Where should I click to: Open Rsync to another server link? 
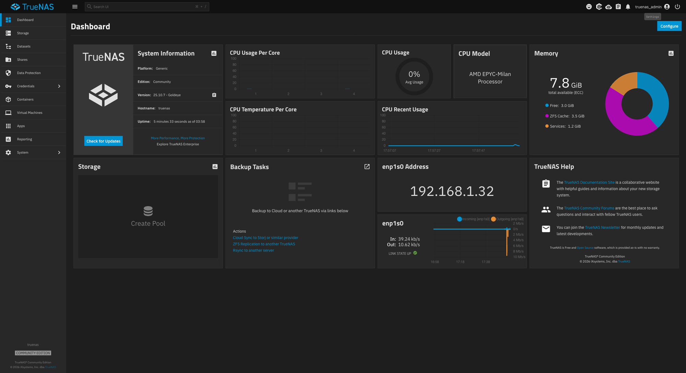[253, 250]
